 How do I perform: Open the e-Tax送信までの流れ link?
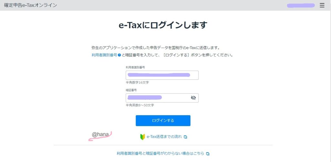tap(164, 137)
